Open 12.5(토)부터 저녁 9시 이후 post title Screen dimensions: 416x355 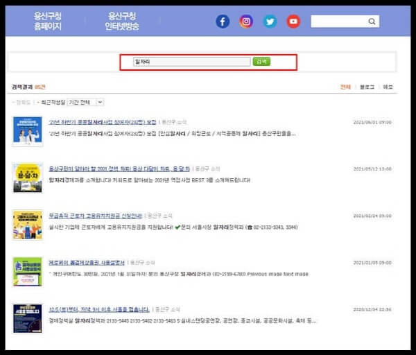pyautogui.click(x=99, y=309)
